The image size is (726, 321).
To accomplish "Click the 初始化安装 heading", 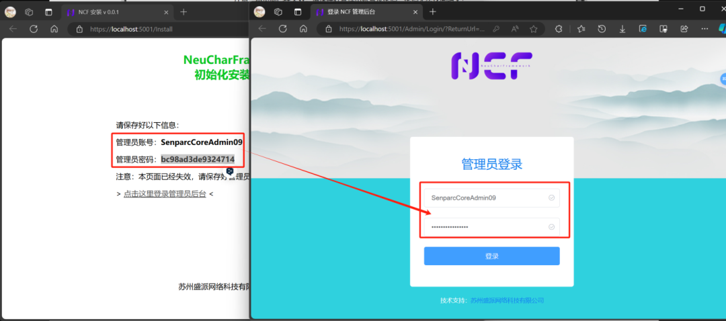I will 222,75.
